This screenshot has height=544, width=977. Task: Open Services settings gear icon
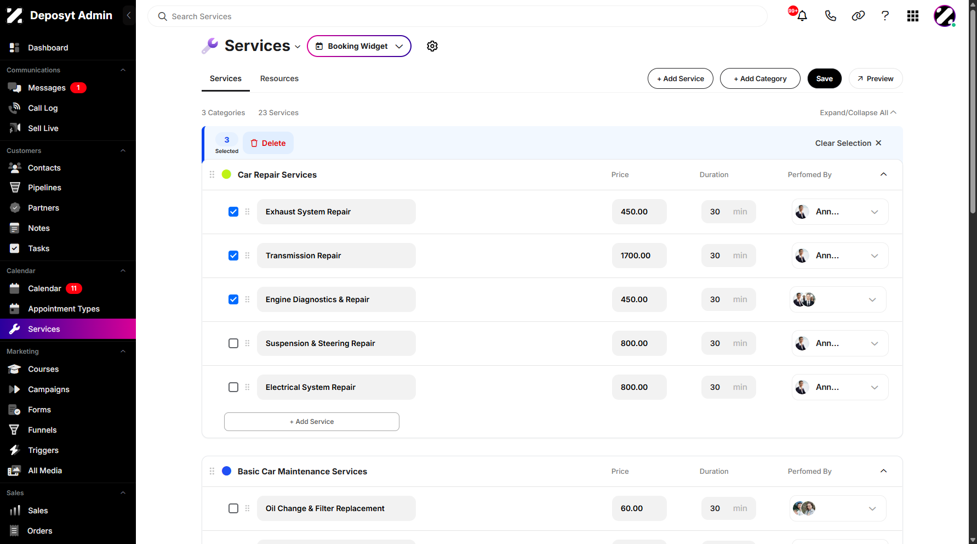click(x=432, y=46)
